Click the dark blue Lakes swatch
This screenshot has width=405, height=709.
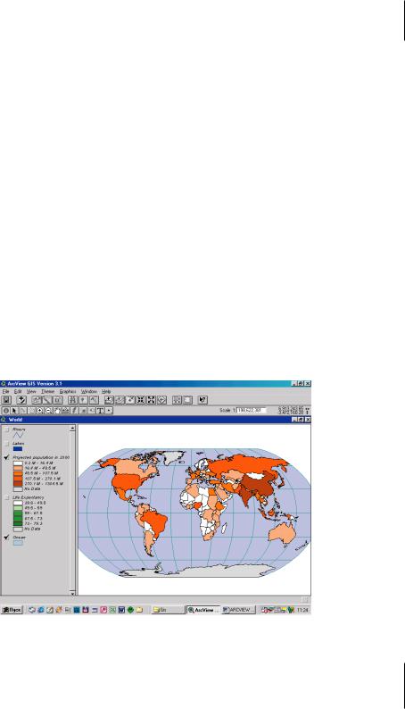(x=18, y=449)
